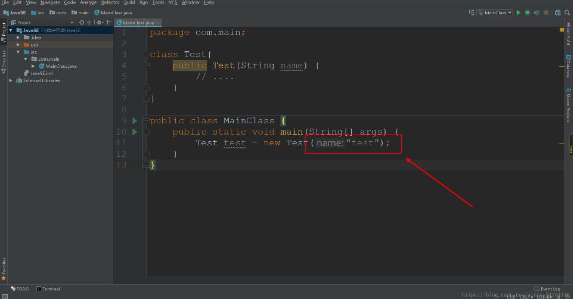This screenshot has width=574, height=299.
Task: Run with Coverage icon in toolbar
Action: tap(536, 13)
